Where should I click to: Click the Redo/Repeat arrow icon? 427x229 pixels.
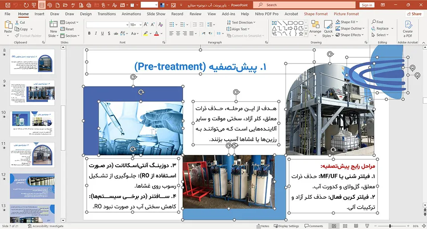(x=26, y=5)
